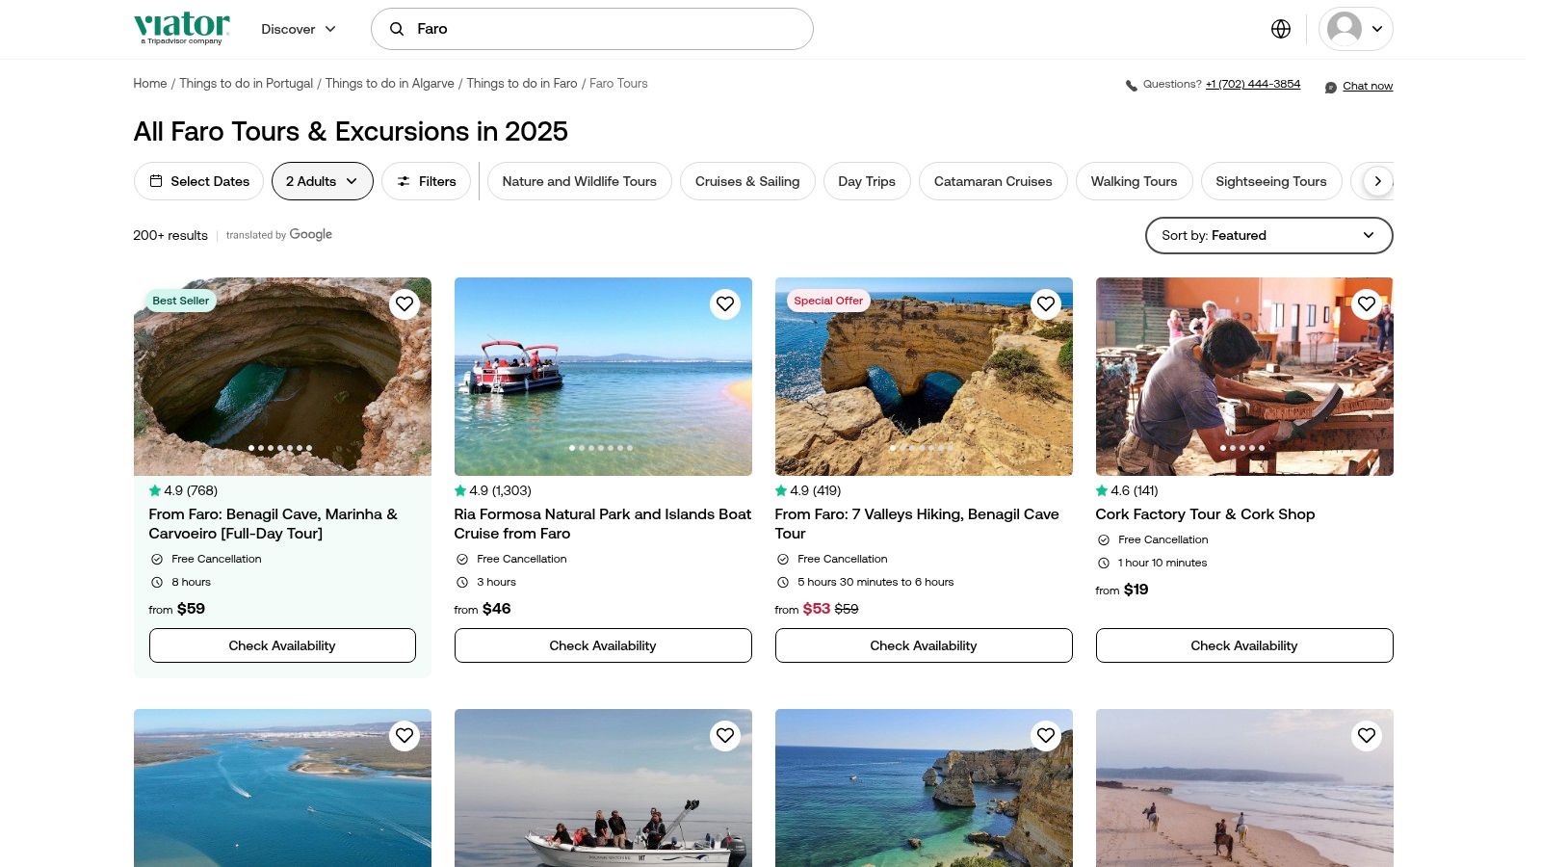Call the +1 (702) 444-3854 number link
Image resolution: width=1541 pixels, height=867 pixels.
pos(1253,85)
